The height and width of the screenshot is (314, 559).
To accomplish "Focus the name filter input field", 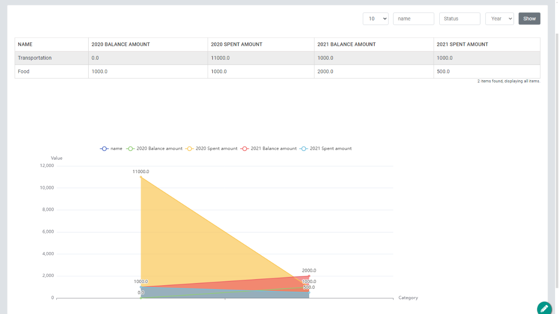I will point(413,19).
